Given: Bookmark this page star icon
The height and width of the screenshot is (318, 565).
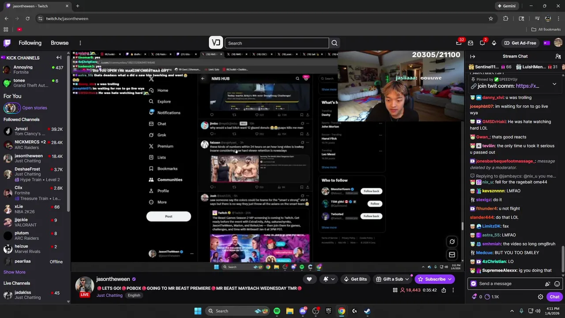Looking at the screenshot, I should pyautogui.click(x=491, y=19).
